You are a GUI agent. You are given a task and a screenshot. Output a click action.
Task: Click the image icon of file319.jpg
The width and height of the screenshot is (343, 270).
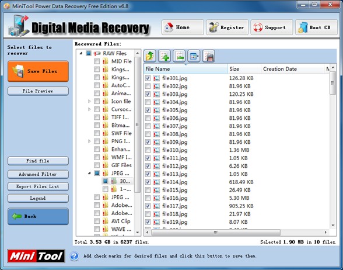tap(156, 222)
